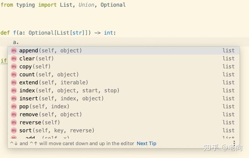This screenshot has height=158, width=249.
Task: Select append(self, object) completion
Action: (124, 51)
